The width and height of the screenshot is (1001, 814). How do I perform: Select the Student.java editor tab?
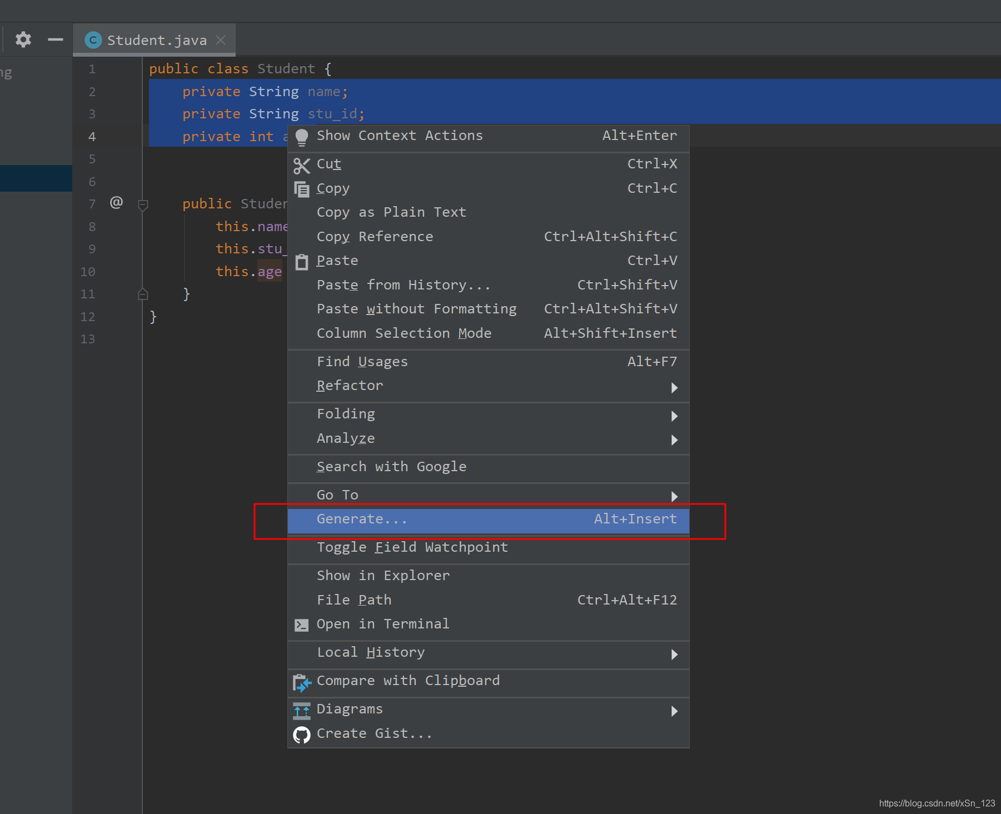(154, 40)
